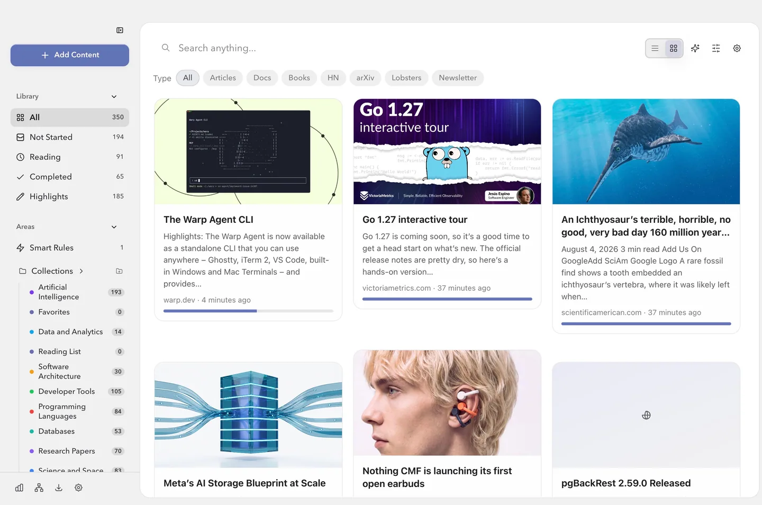Click the Smart Rules lightning icon

(20, 248)
